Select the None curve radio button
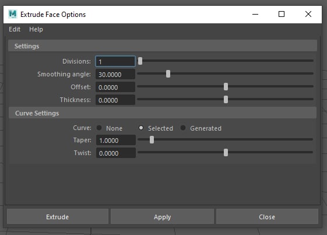 tap(99, 128)
